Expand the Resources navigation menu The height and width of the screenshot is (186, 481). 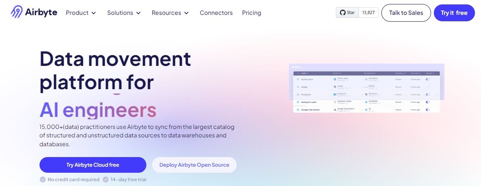click(x=170, y=13)
